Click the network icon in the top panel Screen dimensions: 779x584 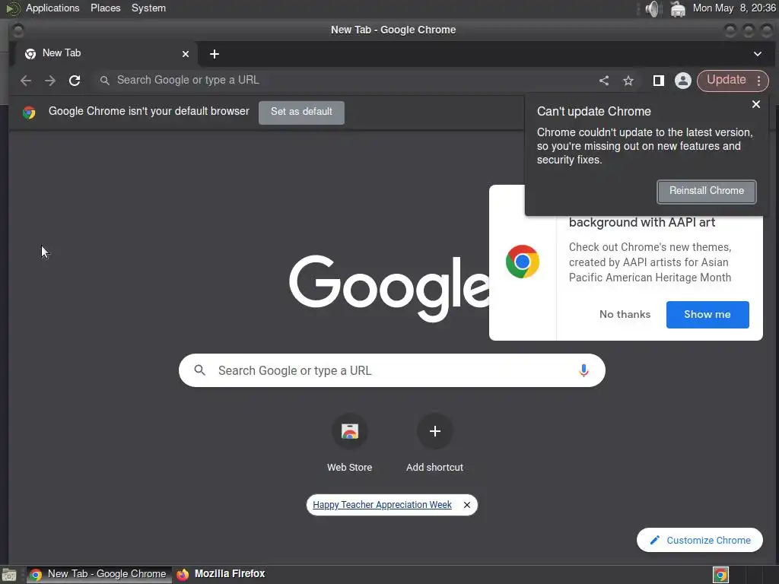pos(678,8)
